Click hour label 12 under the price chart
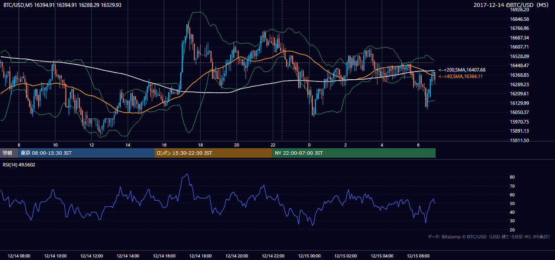The height and width of the screenshot is (260, 555). (91, 145)
